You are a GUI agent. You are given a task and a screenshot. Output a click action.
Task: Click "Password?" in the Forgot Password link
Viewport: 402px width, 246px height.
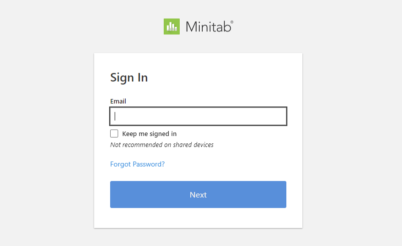[149, 164]
